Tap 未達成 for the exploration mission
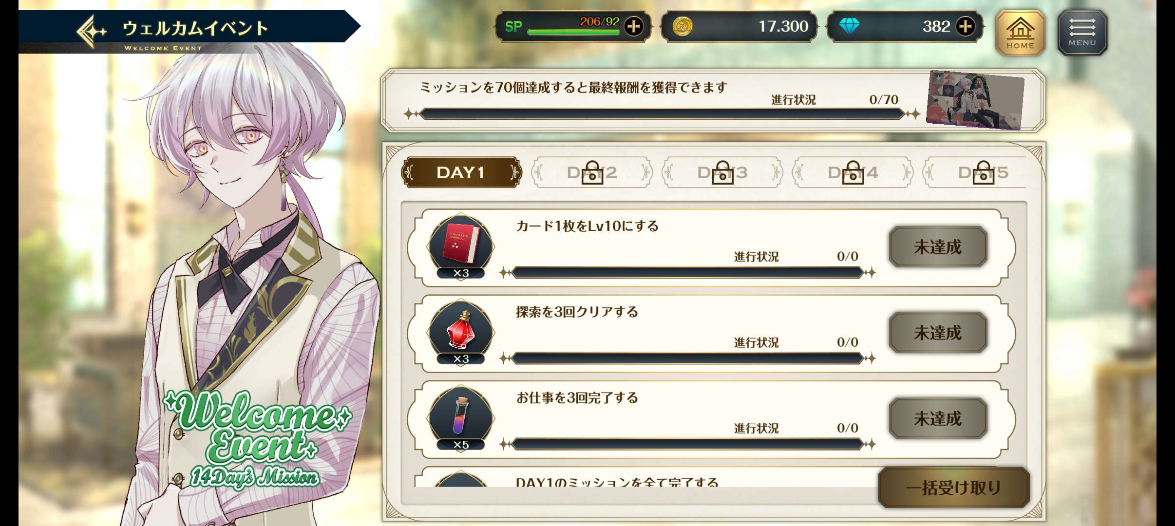The width and height of the screenshot is (1175, 526). [x=938, y=333]
